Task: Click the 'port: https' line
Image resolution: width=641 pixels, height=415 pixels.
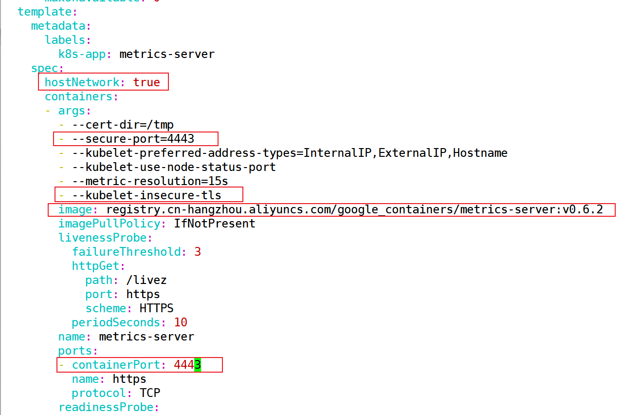Action: coord(123,294)
